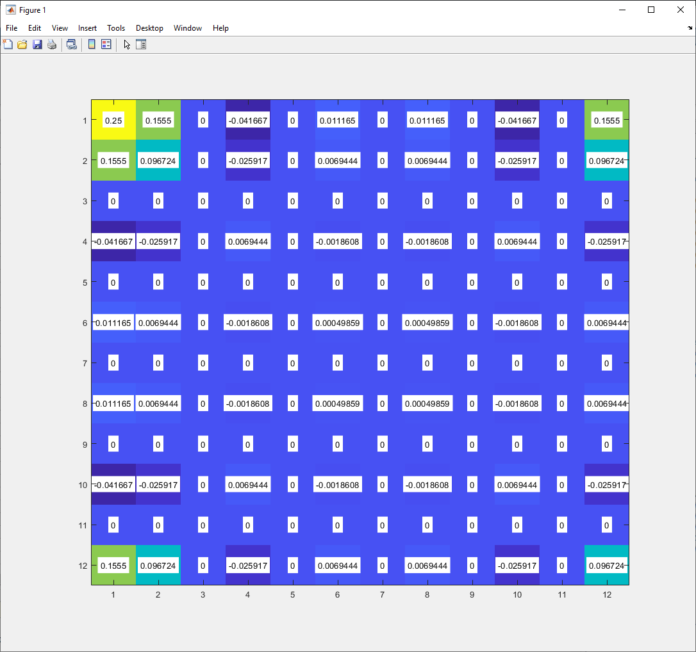
Task: Click -0.025917 in row 2, column 4
Action: (x=247, y=161)
